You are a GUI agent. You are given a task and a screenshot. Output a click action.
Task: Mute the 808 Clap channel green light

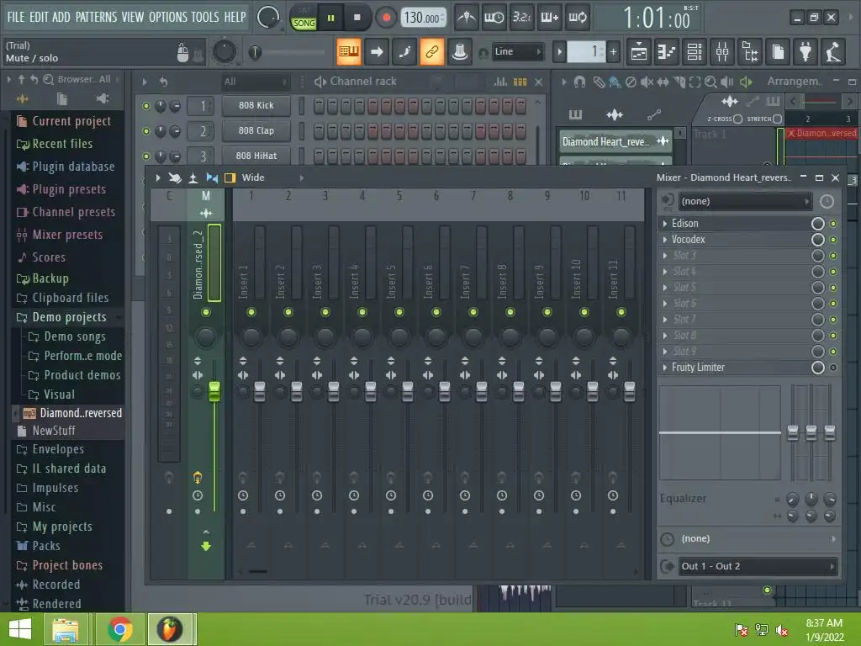coord(146,130)
